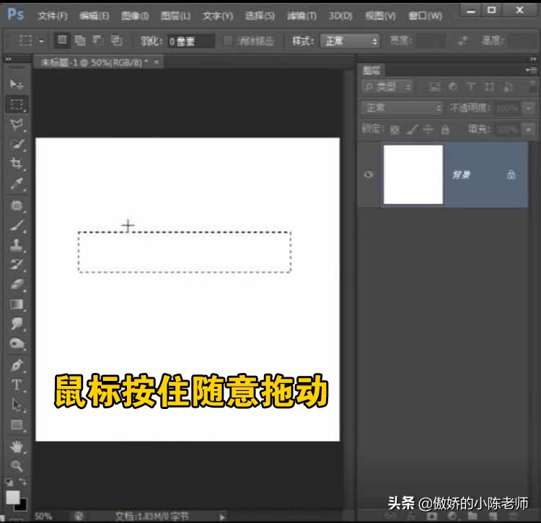
Task: Toggle lock all in Layers panel
Action: 445,130
